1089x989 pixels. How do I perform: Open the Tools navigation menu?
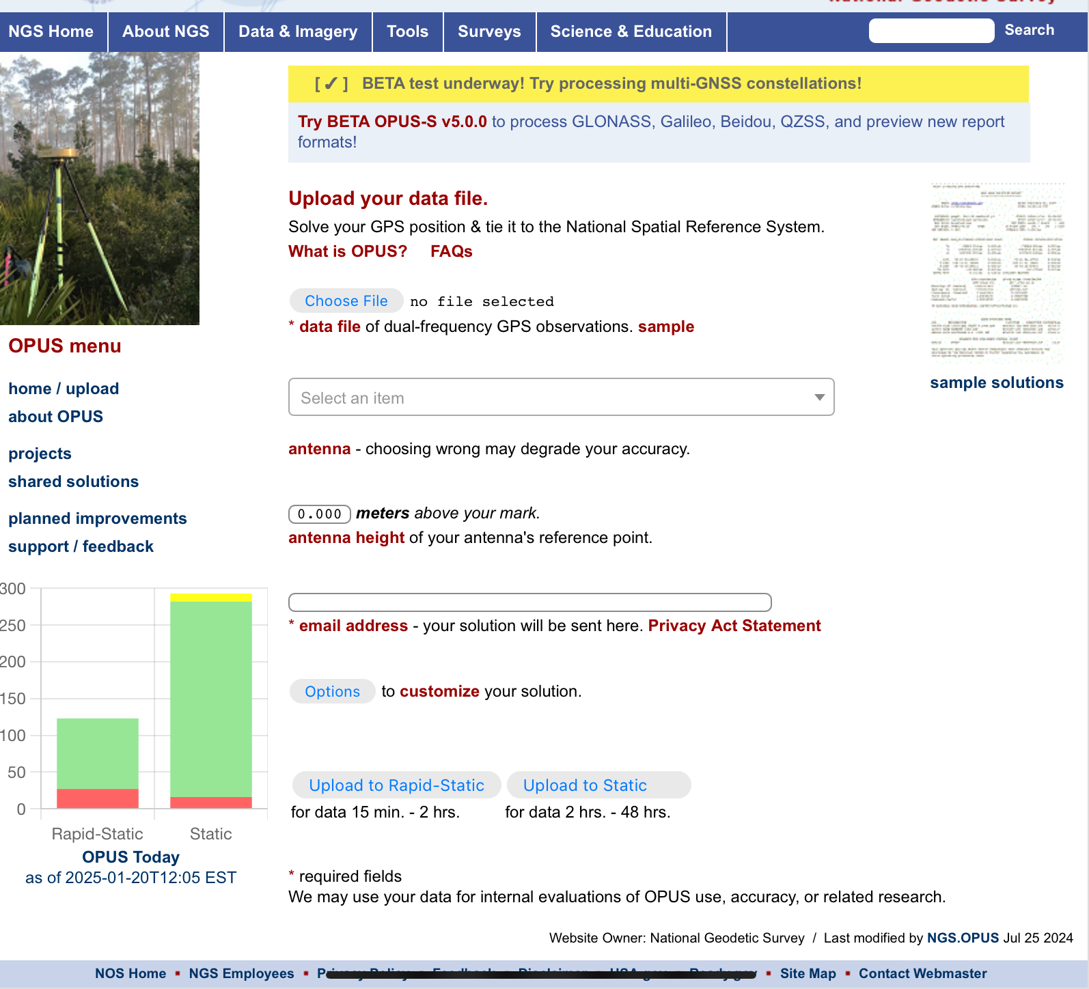click(407, 32)
